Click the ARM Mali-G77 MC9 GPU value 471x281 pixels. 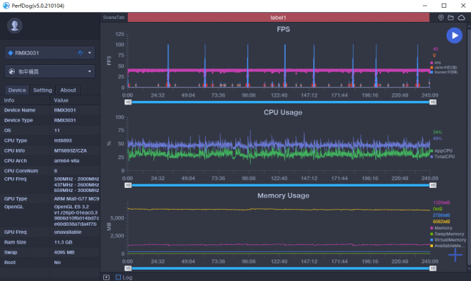76,198
